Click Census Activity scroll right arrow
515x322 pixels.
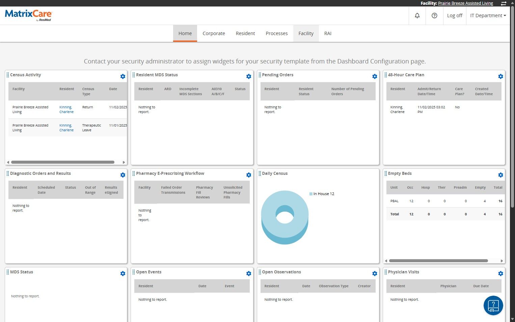pos(124,162)
